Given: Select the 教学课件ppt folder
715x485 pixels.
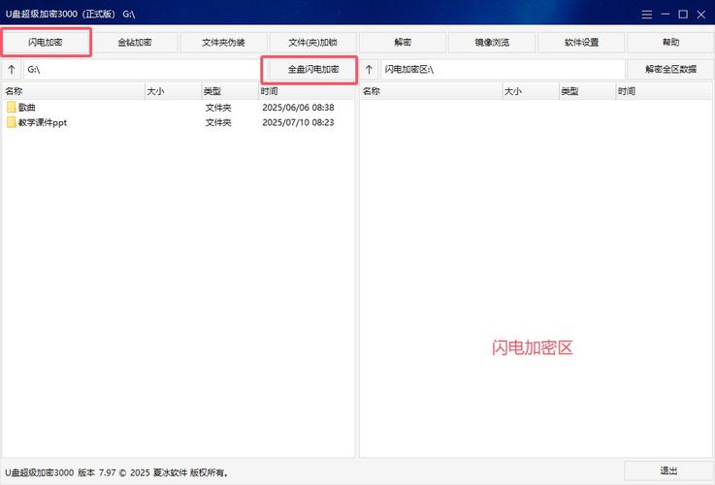Looking at the screenshot, I should tap(178, 122).
